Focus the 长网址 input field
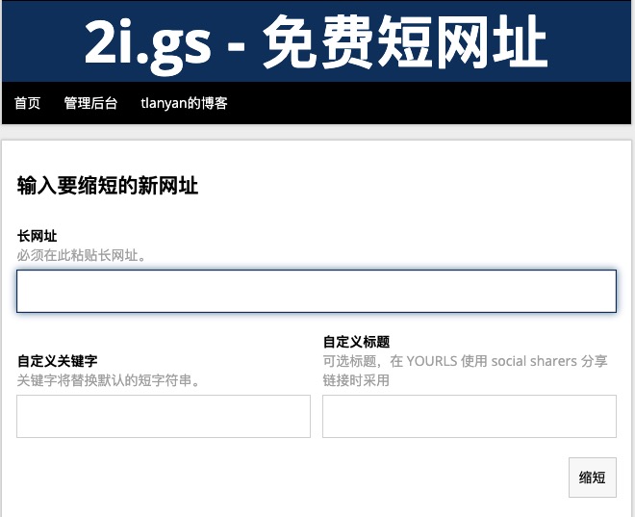The image size is (635, 517). click(x=317, y=291)
